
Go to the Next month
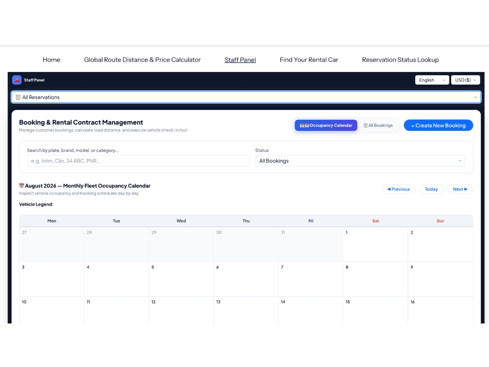point(460,189)
